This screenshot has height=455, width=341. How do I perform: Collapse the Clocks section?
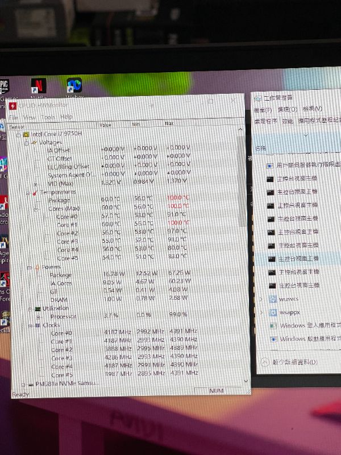pos(30,326)
